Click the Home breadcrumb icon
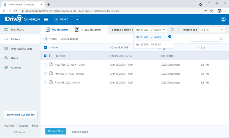This screenshot has width=229, height=138. point(46,39)
